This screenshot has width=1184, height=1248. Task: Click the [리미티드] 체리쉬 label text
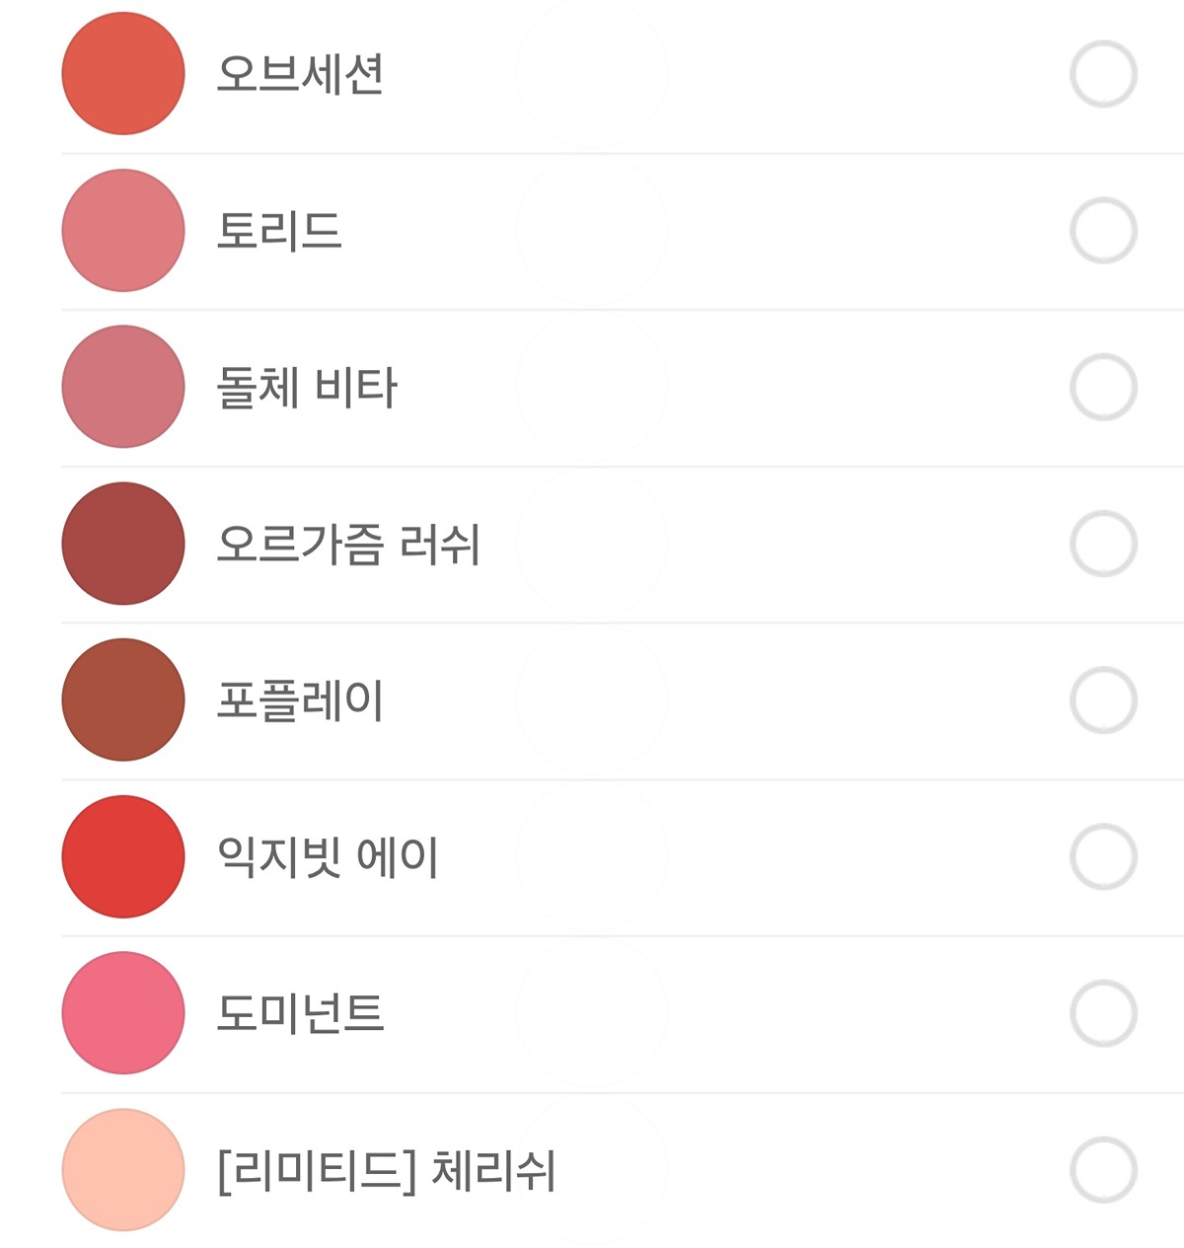pos(386,1170)
